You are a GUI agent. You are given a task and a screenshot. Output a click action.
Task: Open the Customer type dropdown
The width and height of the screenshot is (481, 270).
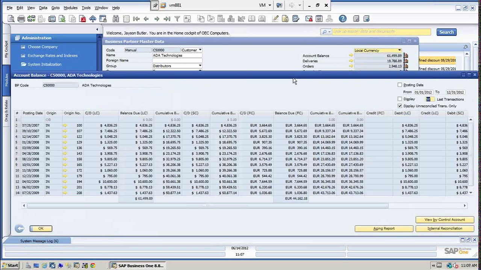pos(200,50)
